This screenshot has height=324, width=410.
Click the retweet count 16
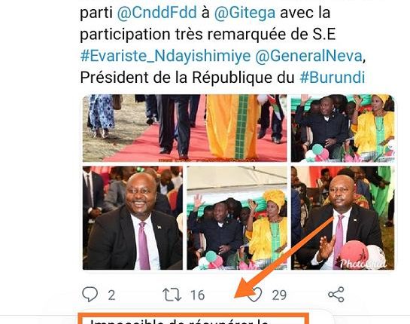[197, 295]
